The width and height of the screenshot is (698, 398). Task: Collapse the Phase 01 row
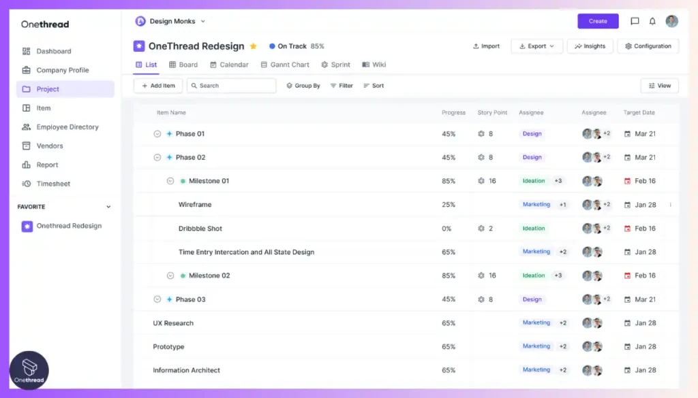157,134
